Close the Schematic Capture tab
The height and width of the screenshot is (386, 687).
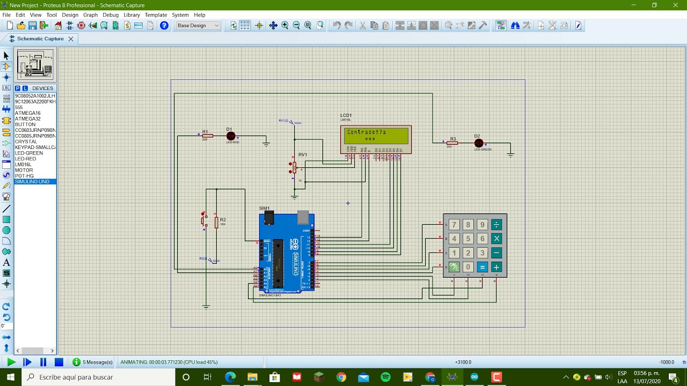click(70, 39)
